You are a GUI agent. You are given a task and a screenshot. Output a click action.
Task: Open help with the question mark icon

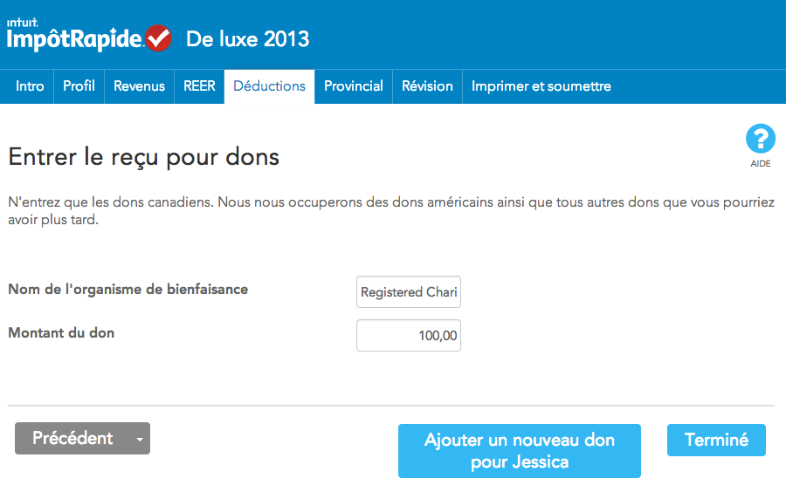click(760, 139)
